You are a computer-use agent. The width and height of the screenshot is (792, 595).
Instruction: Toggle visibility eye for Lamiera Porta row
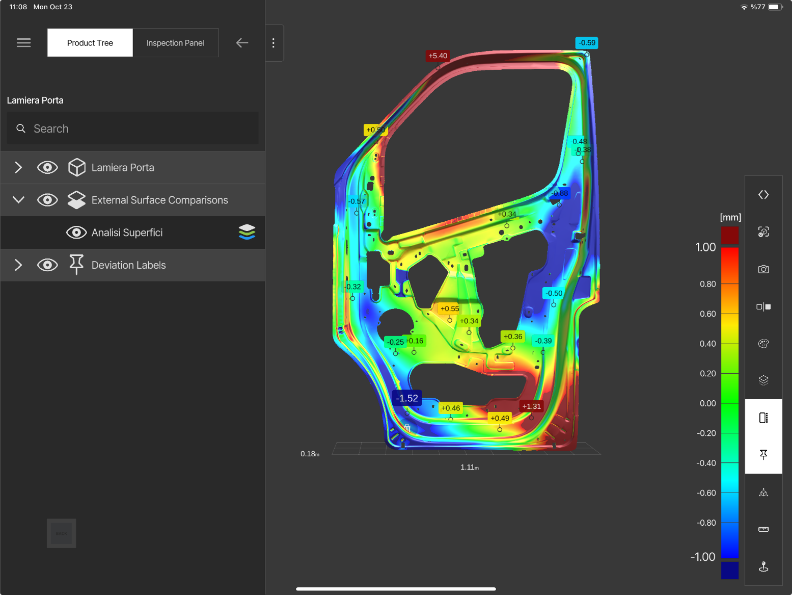(x=47, y=167)
